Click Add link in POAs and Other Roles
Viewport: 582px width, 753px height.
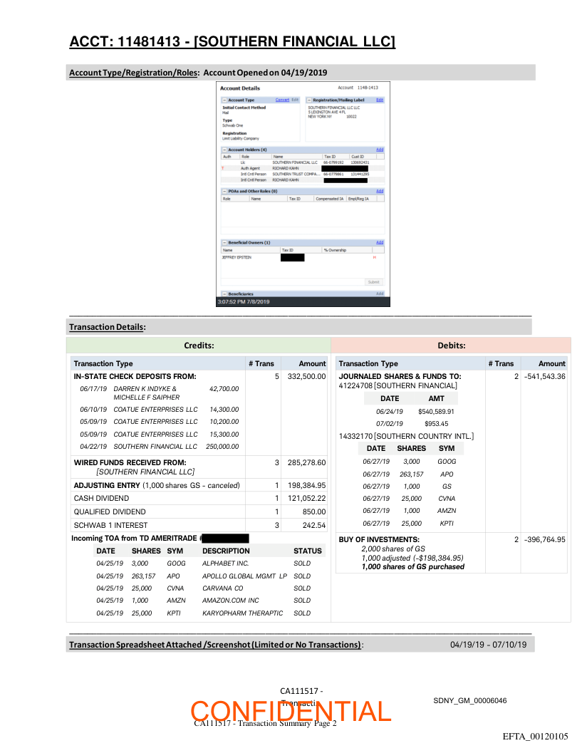point(380,192)
